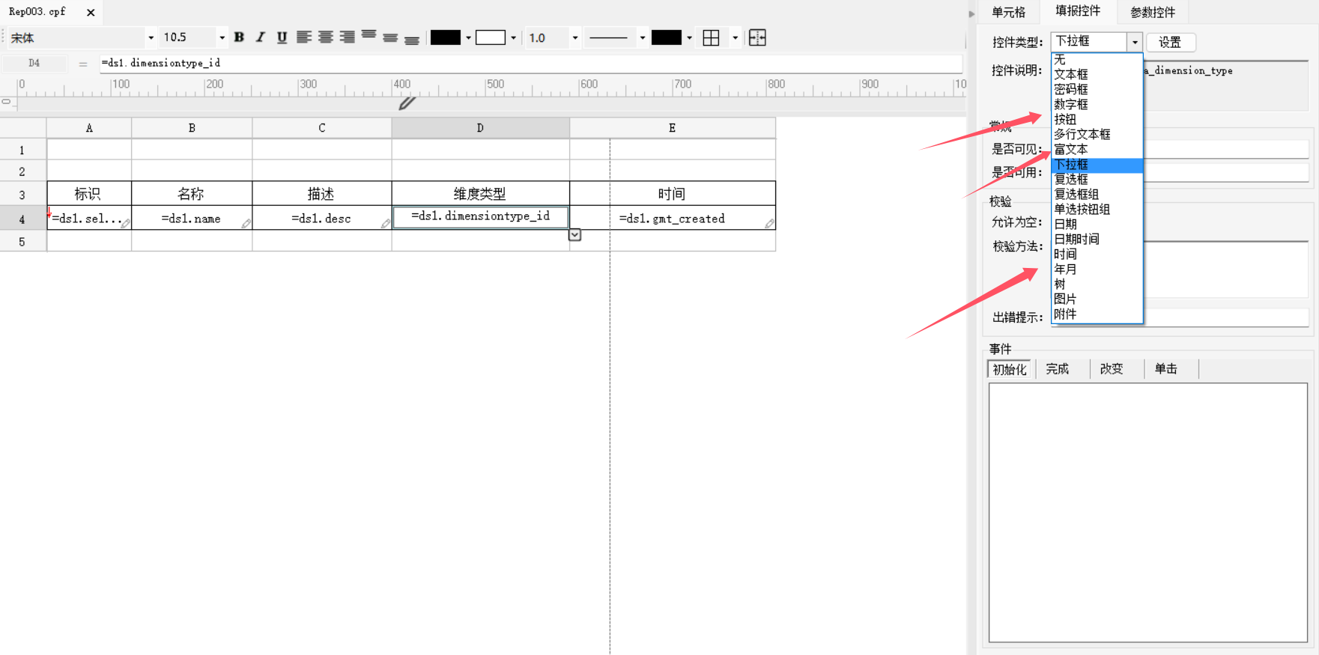The image size is (1319, 655).
Task: Choose 复选框组 from the control type list
Action: point(1097,194)
